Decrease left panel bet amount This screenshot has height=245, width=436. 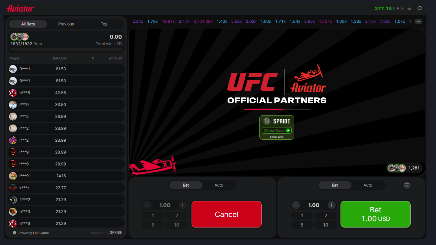pos(147,205)
